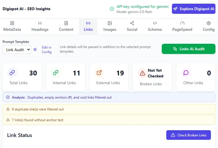Switch to the Headings tab

40,27
